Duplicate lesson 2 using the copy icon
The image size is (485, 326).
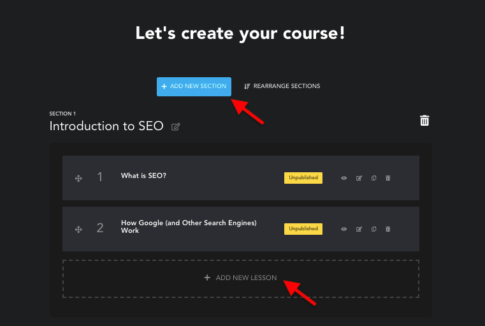tap(373, 229)
